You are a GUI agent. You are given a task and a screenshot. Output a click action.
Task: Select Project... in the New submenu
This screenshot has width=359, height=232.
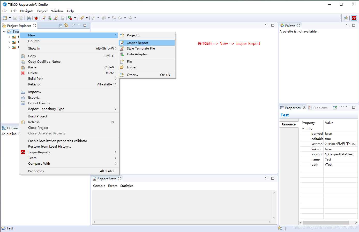pyautogui.click(x=147, y=35)
